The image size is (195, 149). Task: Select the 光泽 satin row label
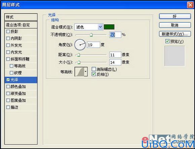(14, 80)
